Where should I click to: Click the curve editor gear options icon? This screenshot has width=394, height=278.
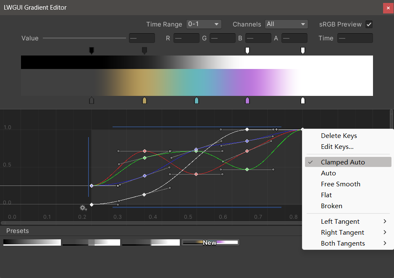[83, 208]
